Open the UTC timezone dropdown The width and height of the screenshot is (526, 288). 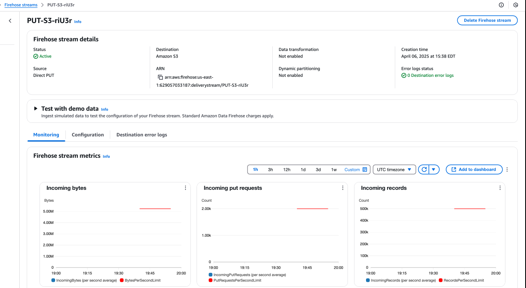(x=394, y=169)
